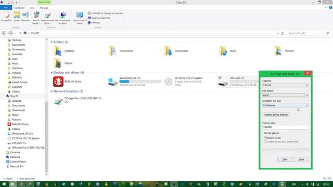This screenshot has height=187, width=333.
Task: Click the Drive Tools contextual tab
Action: (44, 2)
